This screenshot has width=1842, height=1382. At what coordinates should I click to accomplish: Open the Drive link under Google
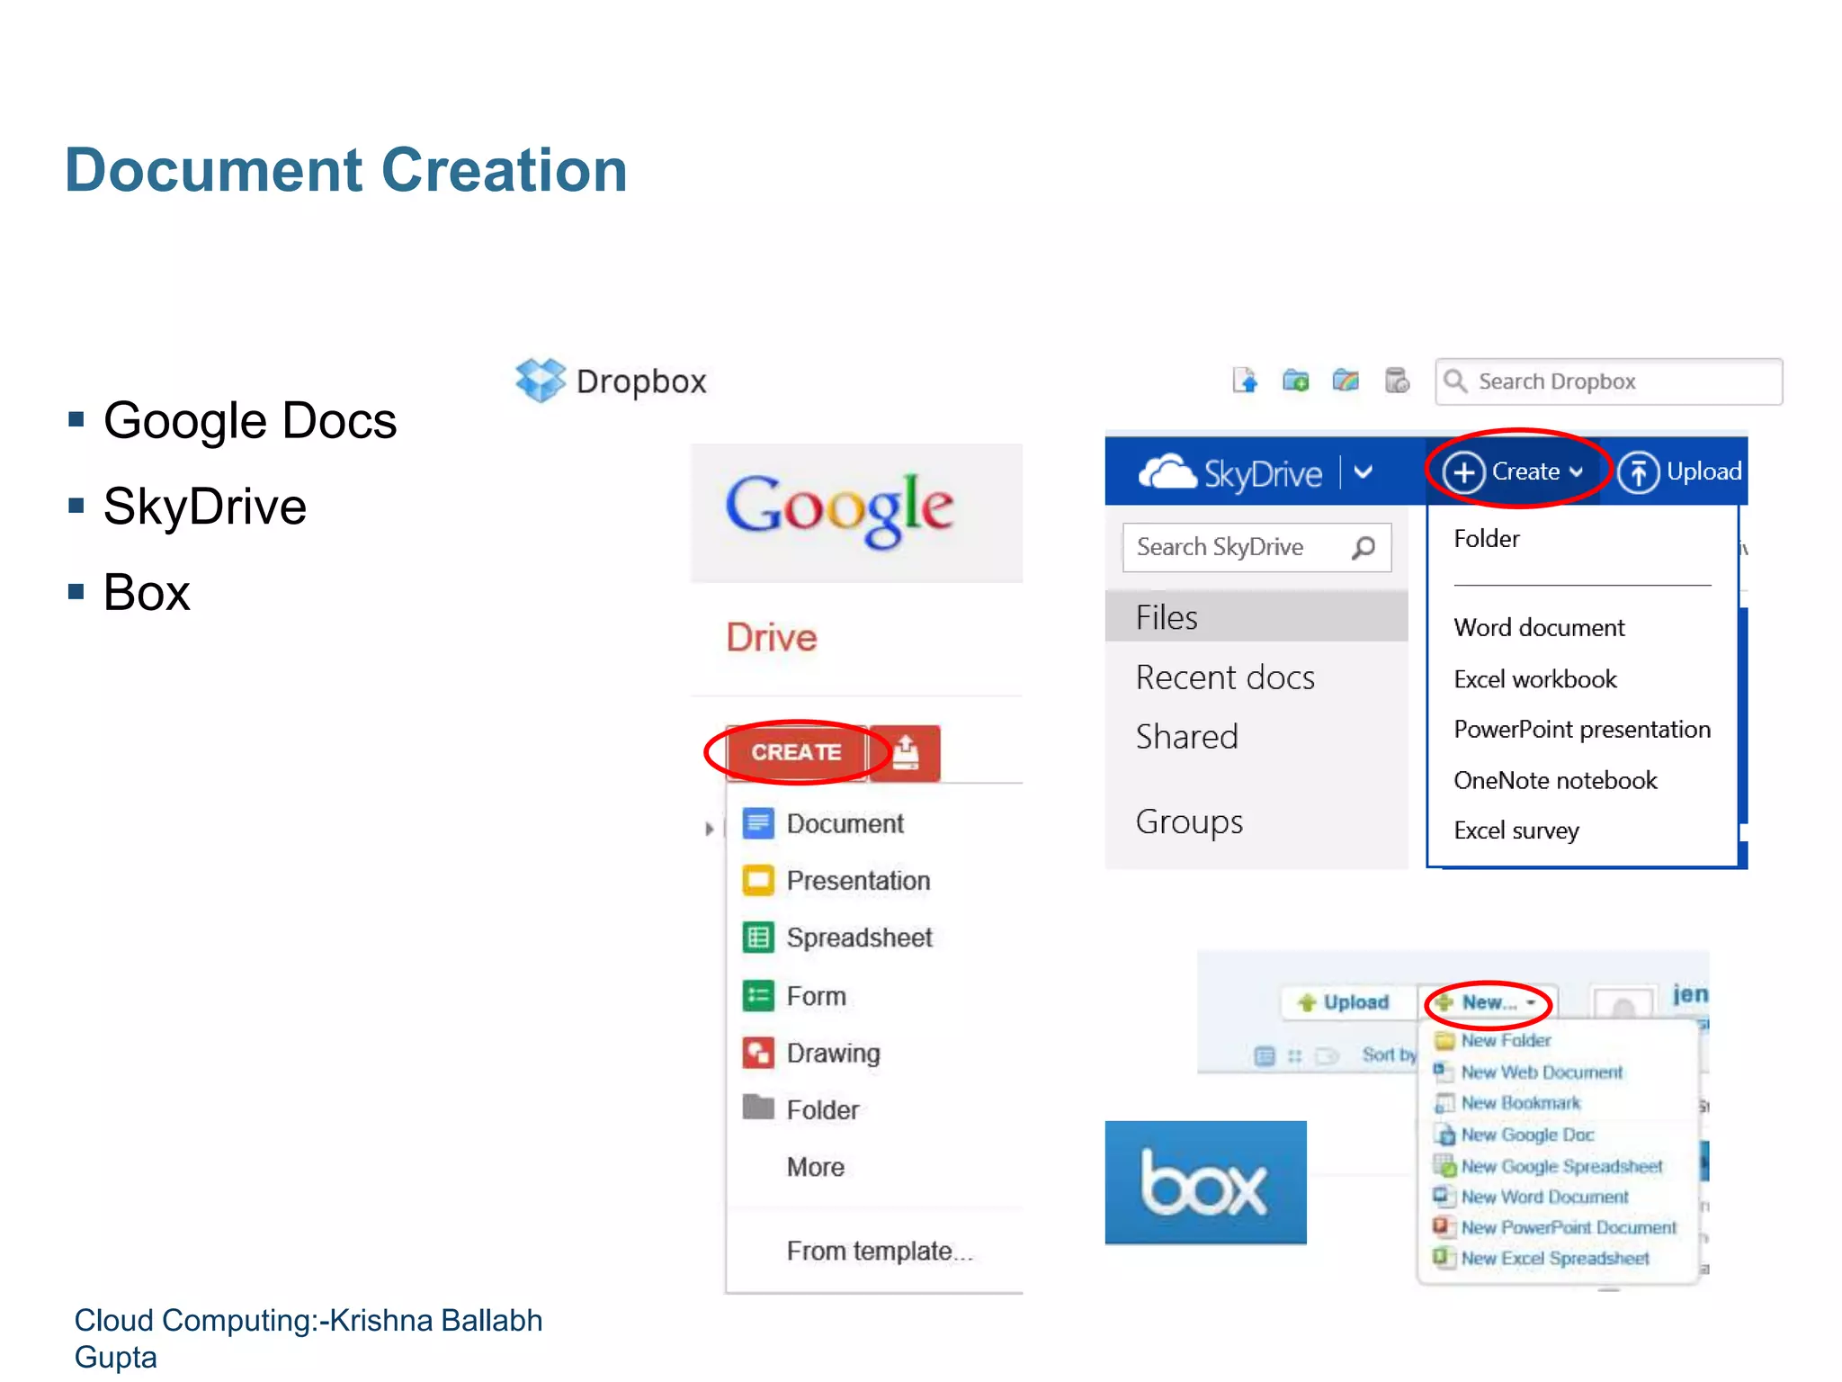(x=772, y=638)
